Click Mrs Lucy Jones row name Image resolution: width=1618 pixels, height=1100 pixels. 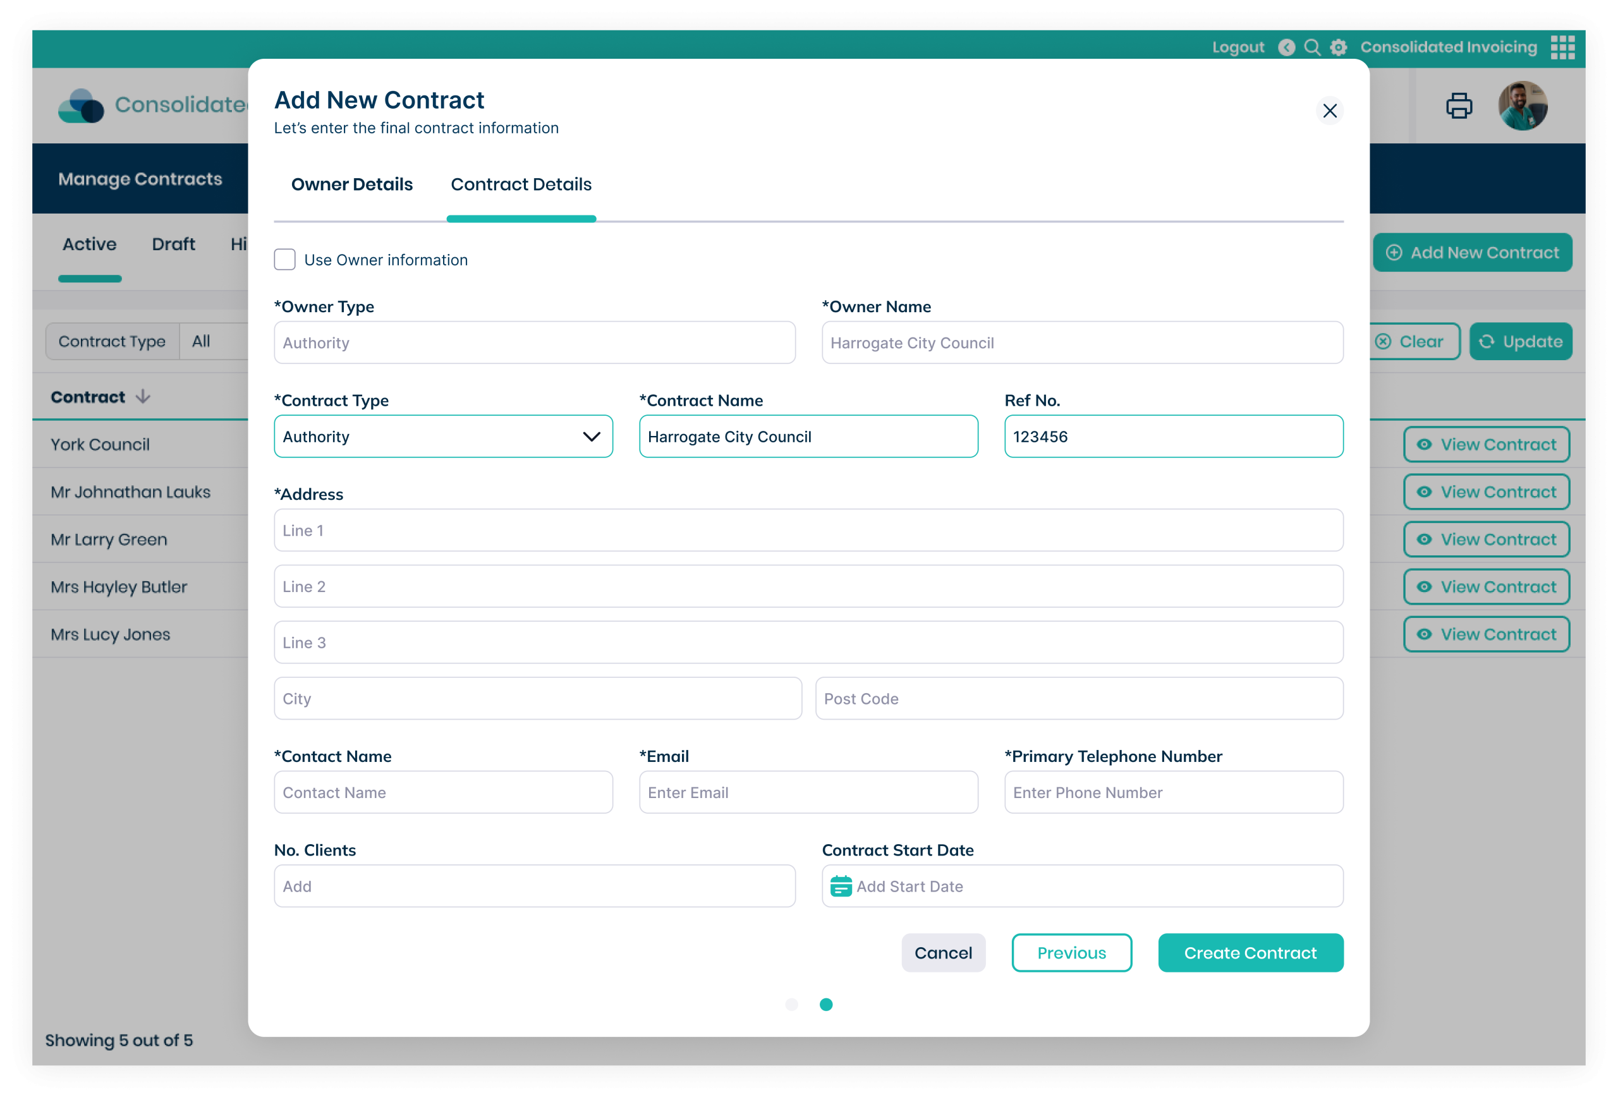[x=110, y=634]
